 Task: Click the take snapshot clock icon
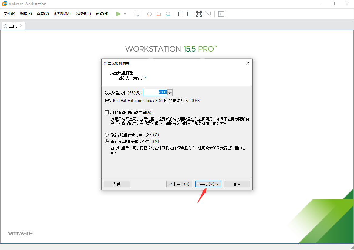tap(149, 14)
